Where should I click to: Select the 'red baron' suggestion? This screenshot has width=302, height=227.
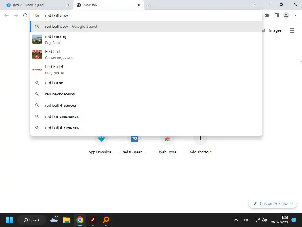coord(146,83)
